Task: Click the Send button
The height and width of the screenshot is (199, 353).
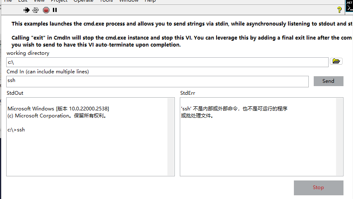Action: (x=329, y=81)
